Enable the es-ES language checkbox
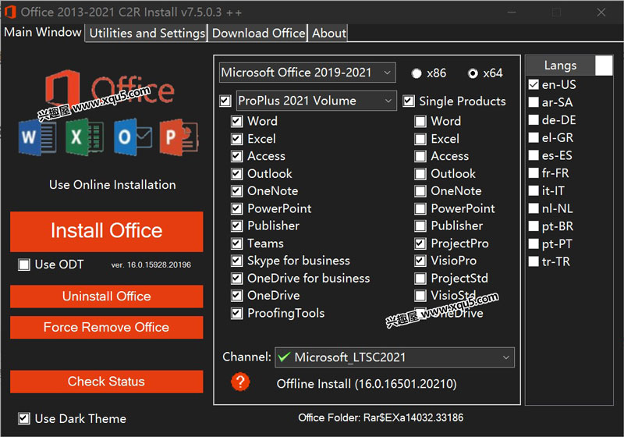 tap(534, 155)
